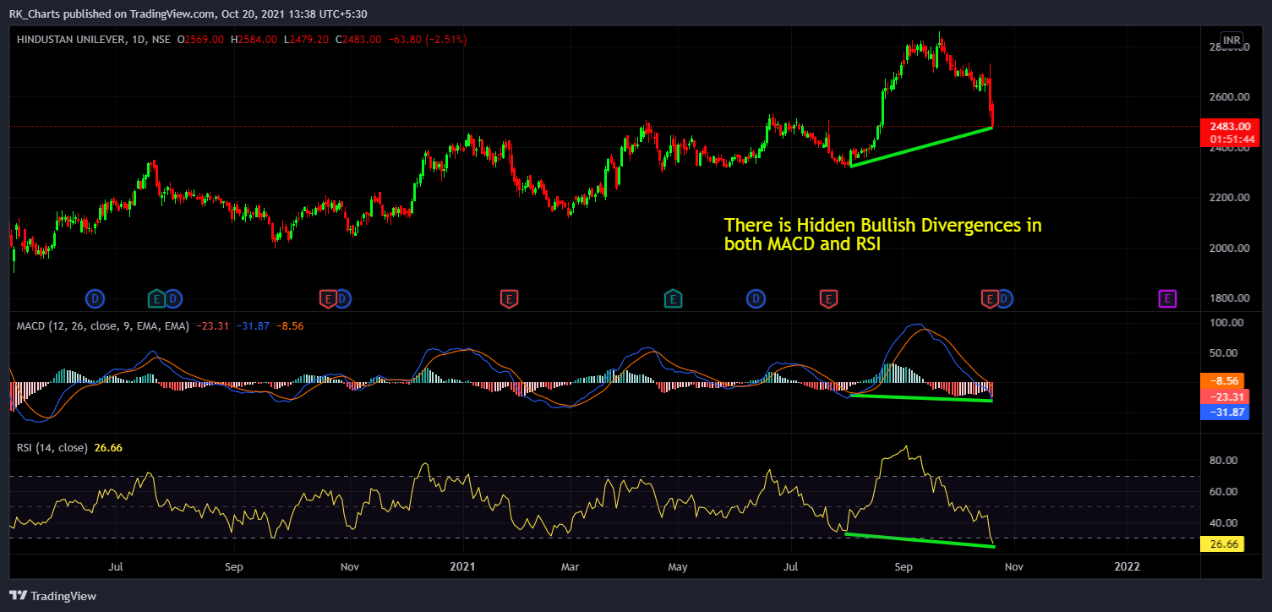Click the yellow 26.66 RSI scale label
The width and height of the screenshot is (1272, 612).
(x=1223, y=545)
